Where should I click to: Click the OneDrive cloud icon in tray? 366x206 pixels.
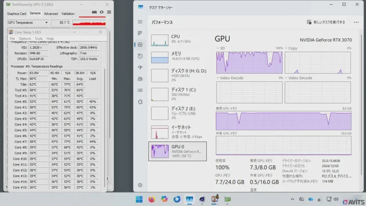311,199
